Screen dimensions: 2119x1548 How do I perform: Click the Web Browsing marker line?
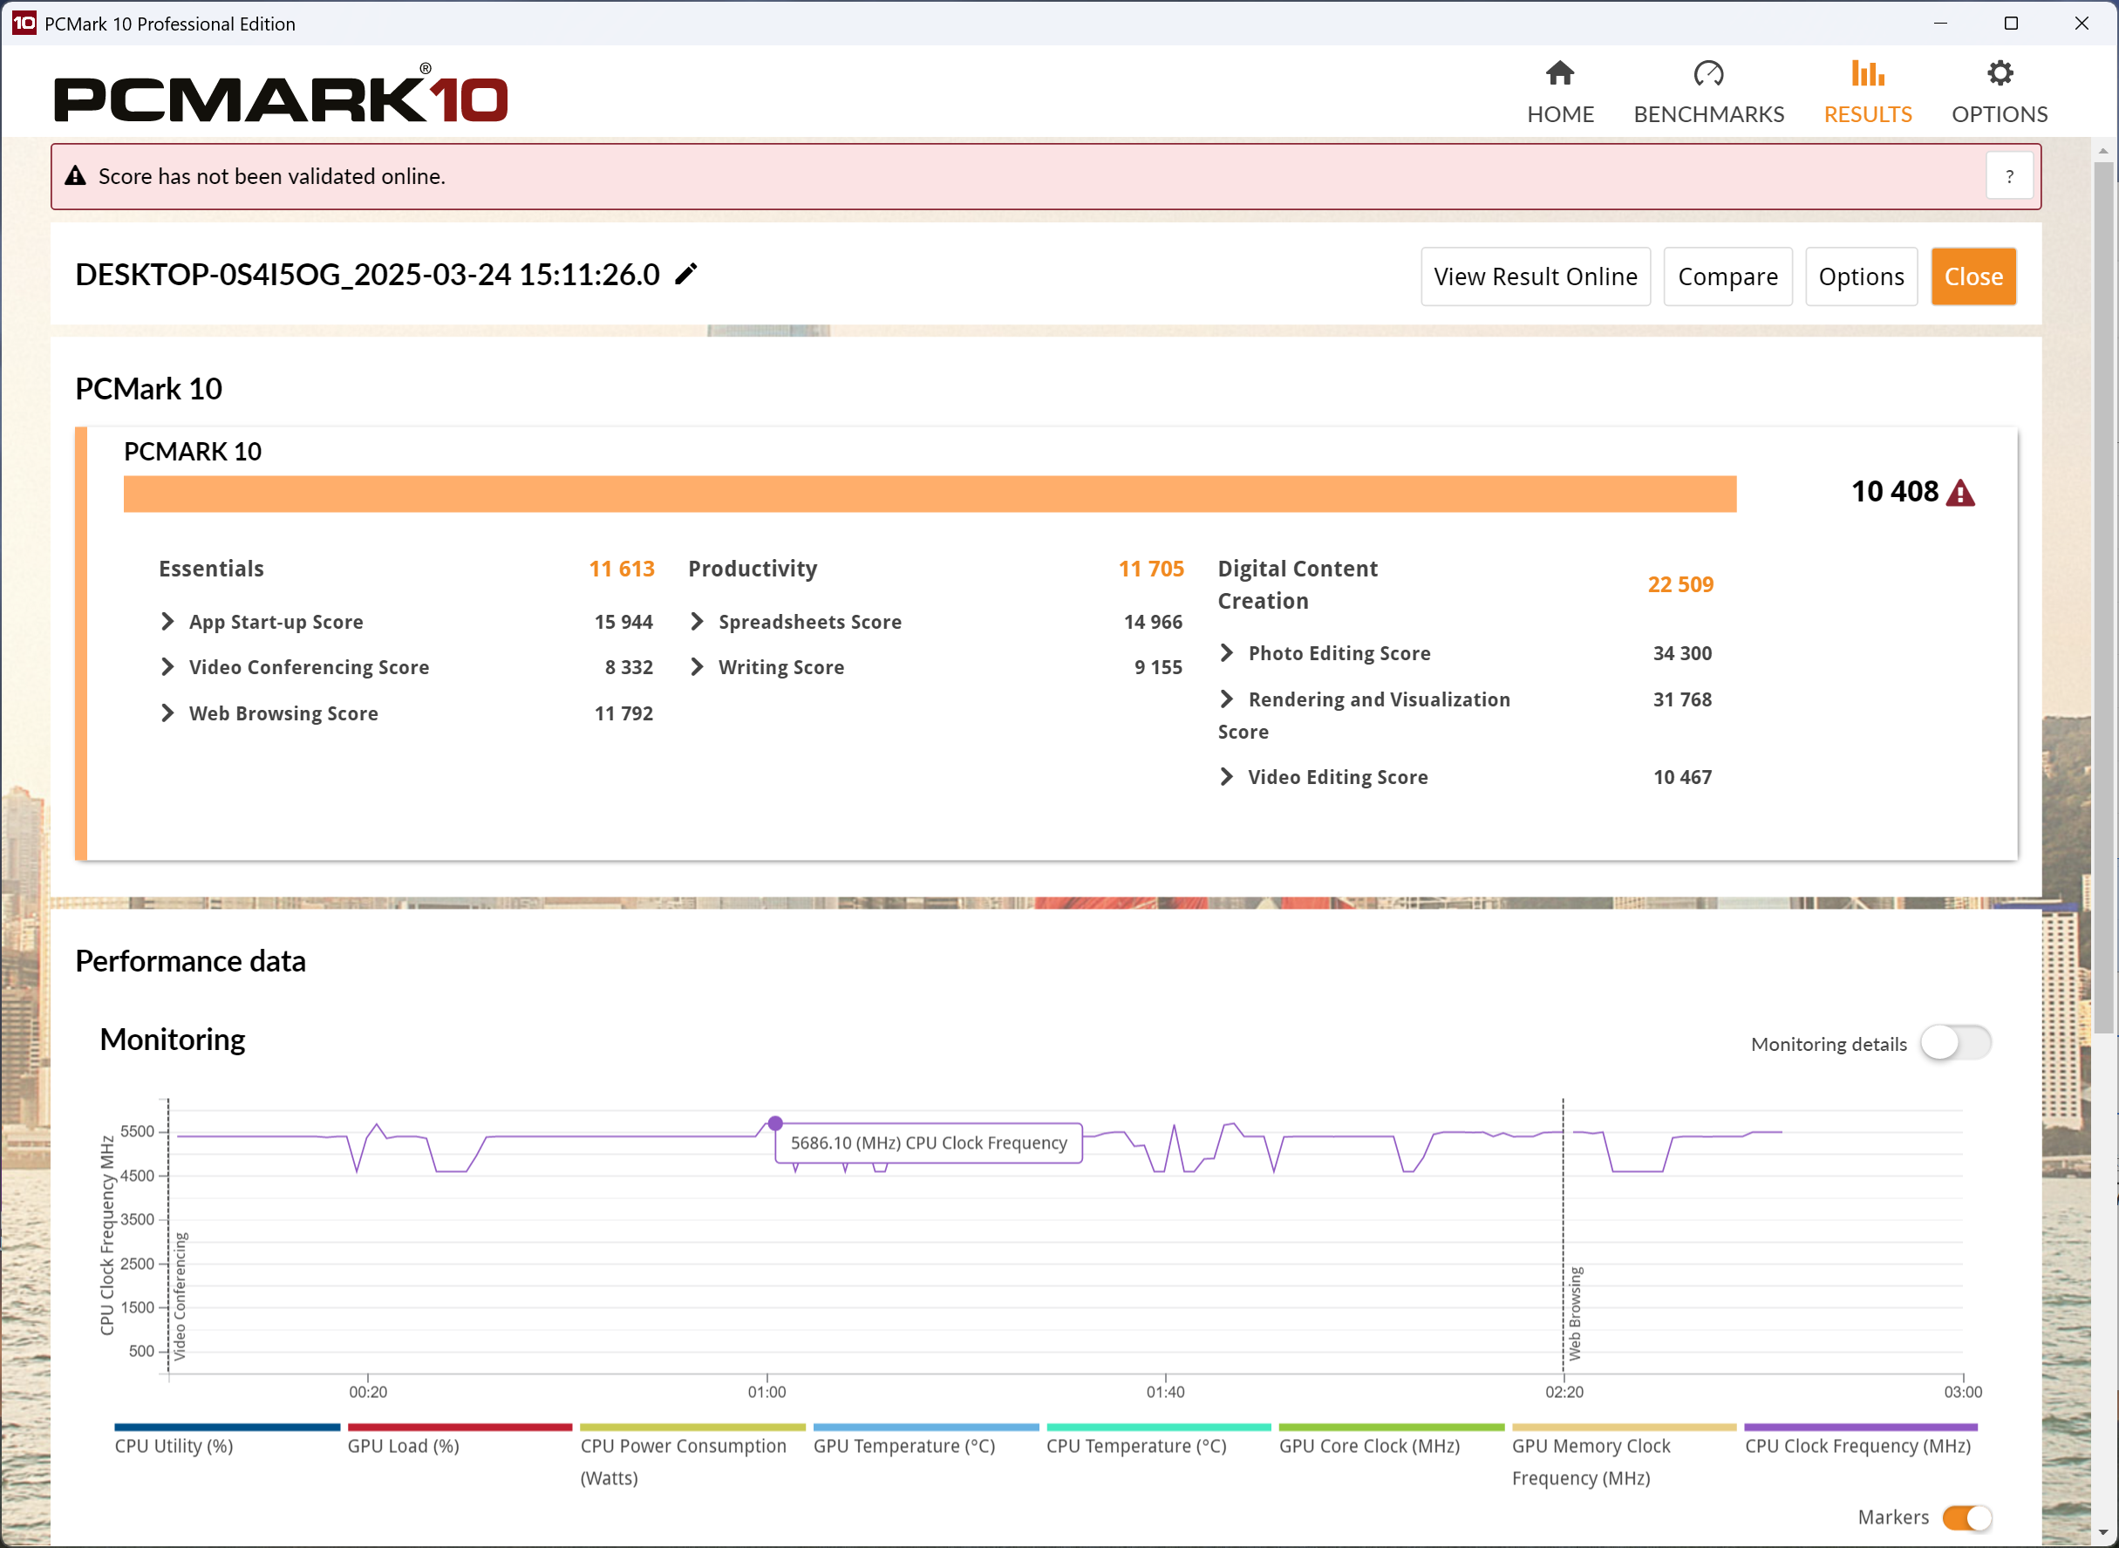[1563, 1236]
